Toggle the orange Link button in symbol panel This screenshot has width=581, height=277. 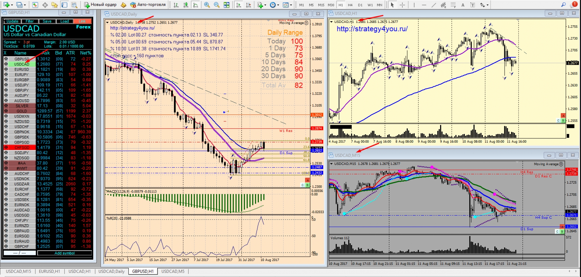[82, 21]
